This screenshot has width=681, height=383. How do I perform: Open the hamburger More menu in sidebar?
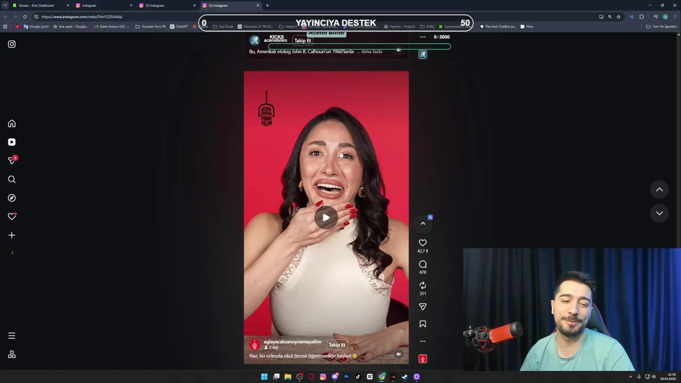[x=12, y=336]
